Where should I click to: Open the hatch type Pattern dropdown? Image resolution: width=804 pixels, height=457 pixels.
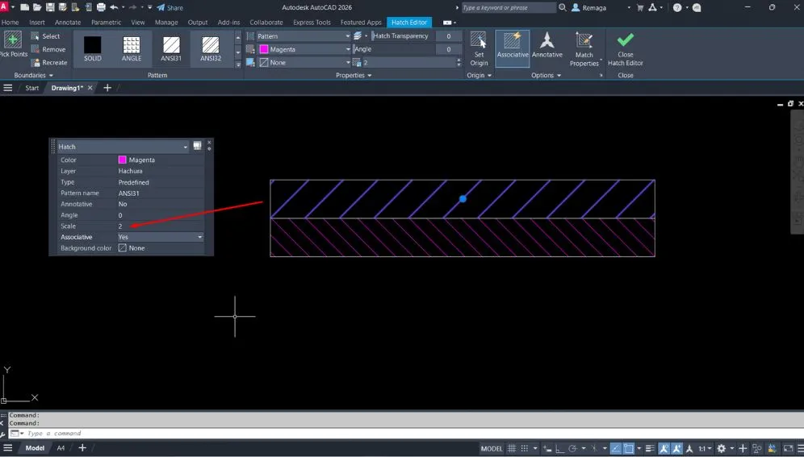tap(303, 36)
